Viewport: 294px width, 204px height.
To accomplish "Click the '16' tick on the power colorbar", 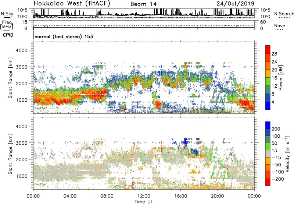I will (x=274, y=78).
